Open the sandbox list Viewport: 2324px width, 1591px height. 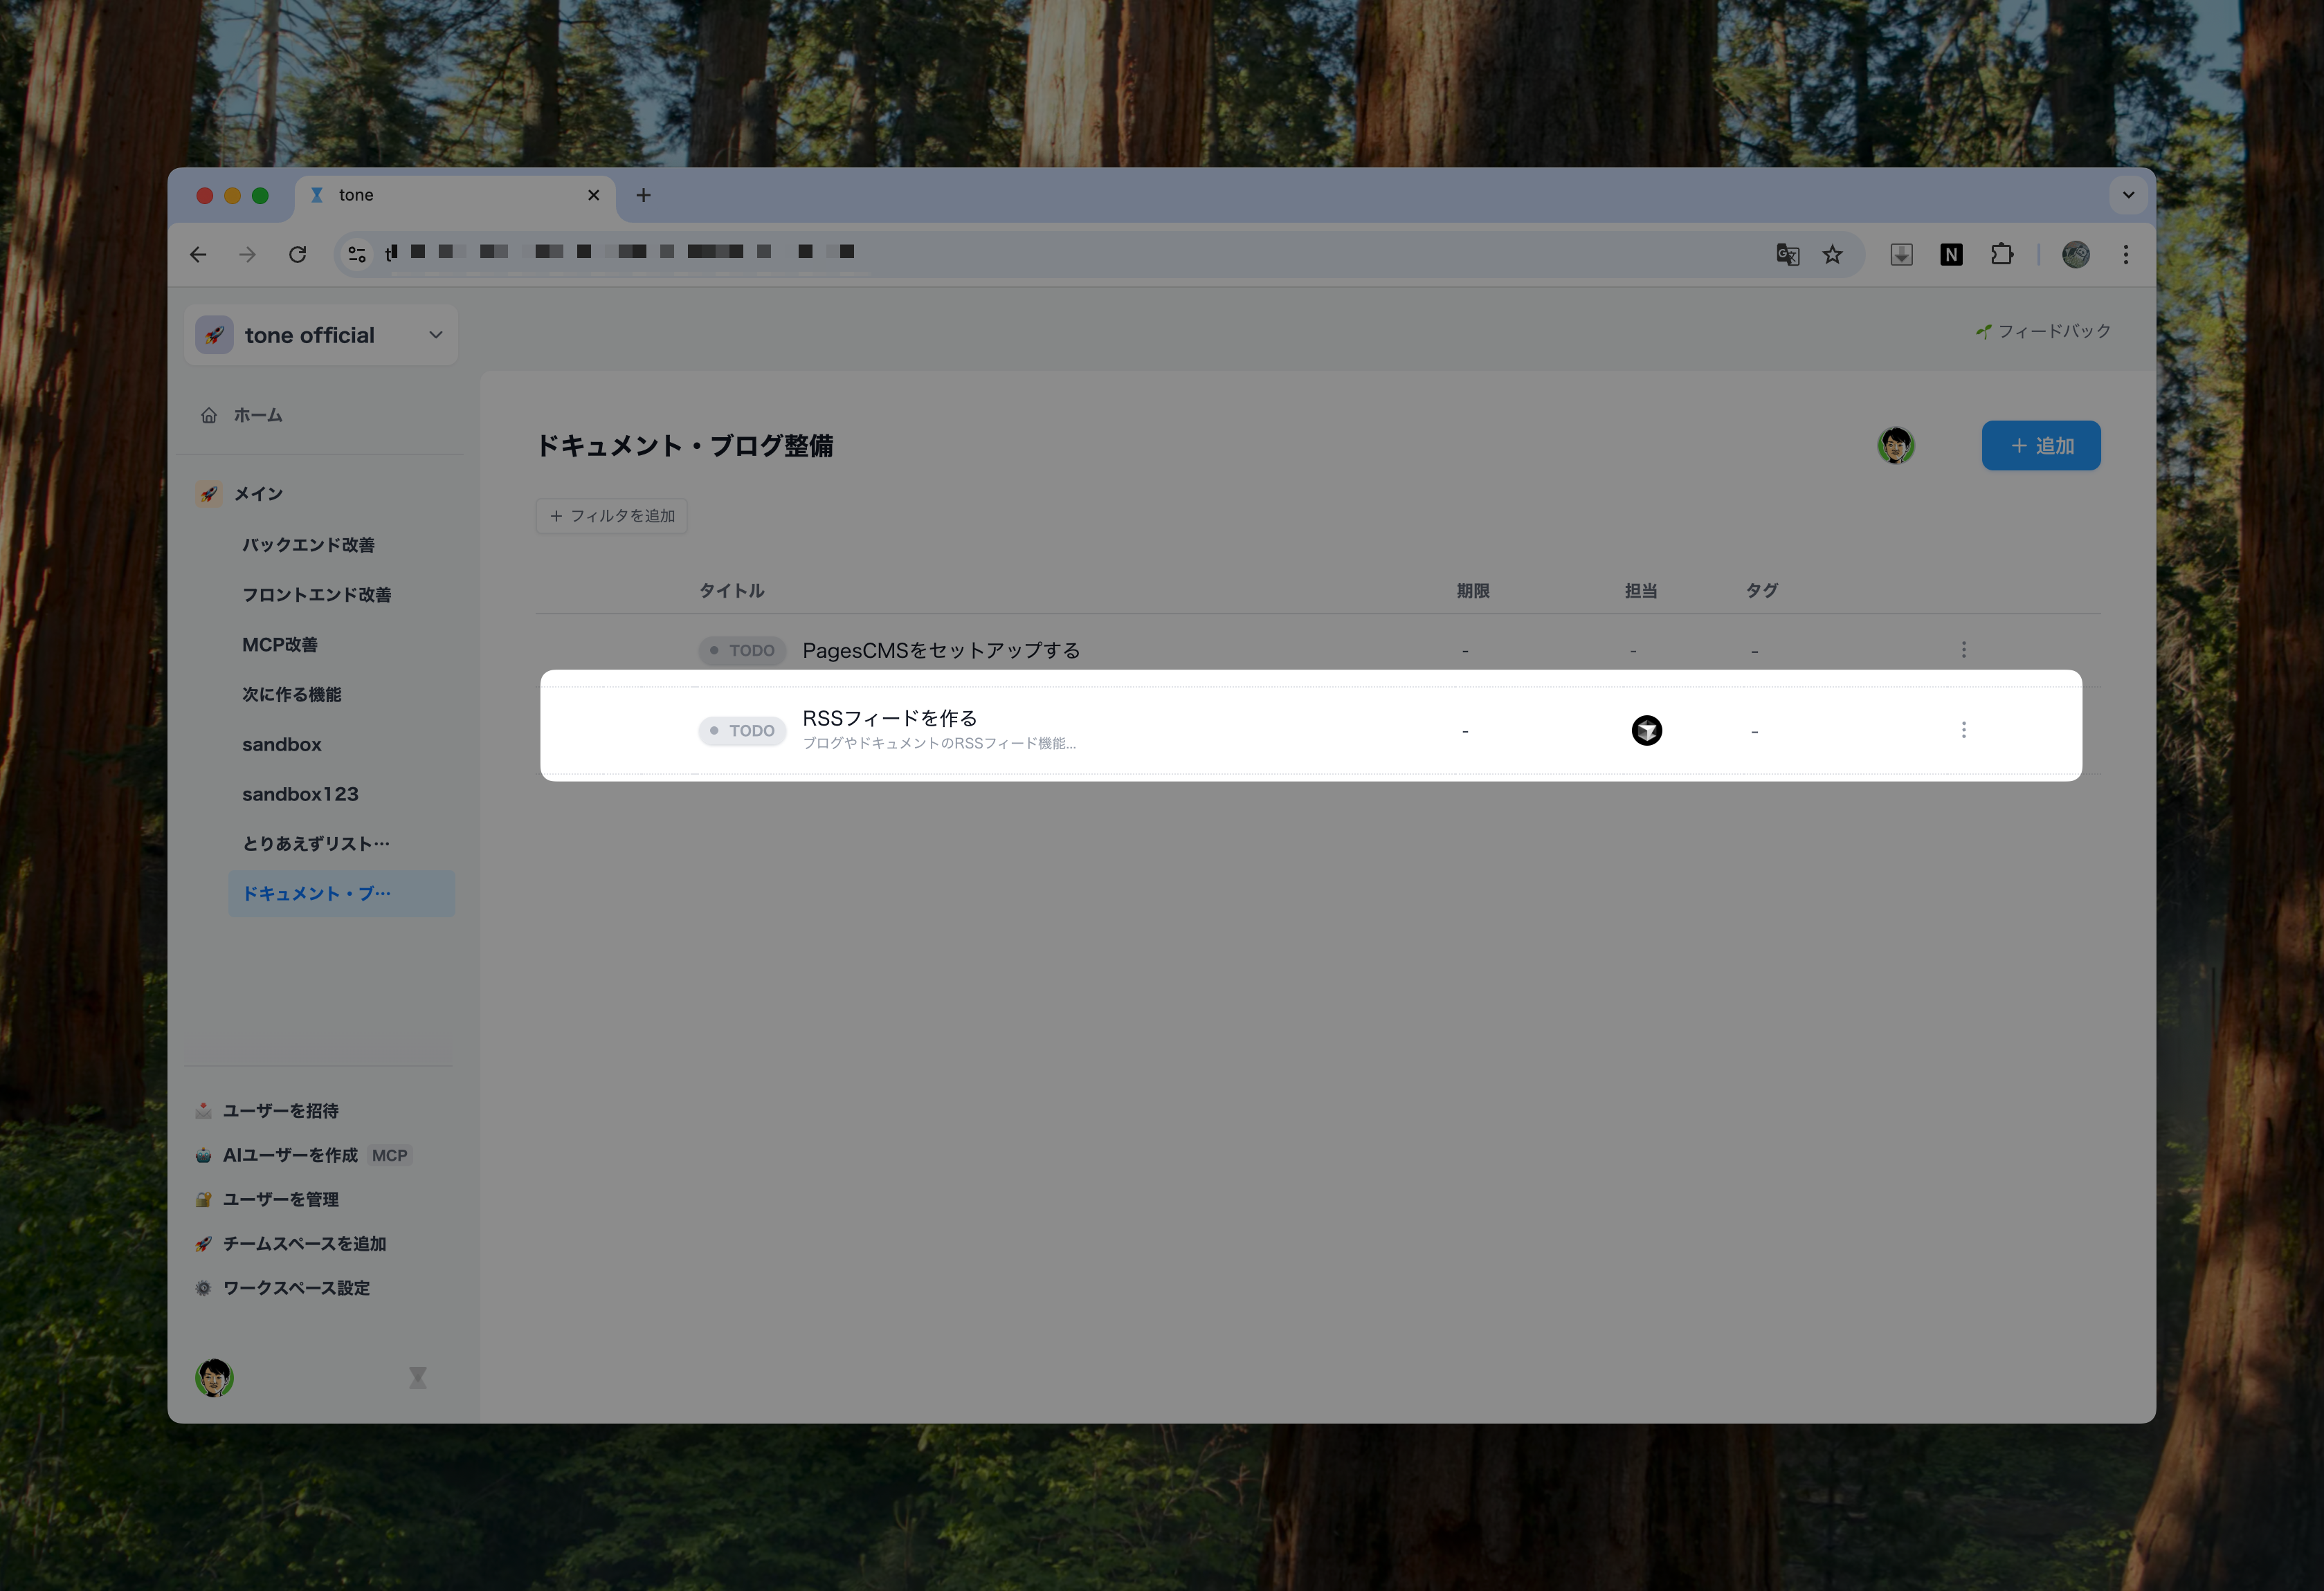[281, 744]
